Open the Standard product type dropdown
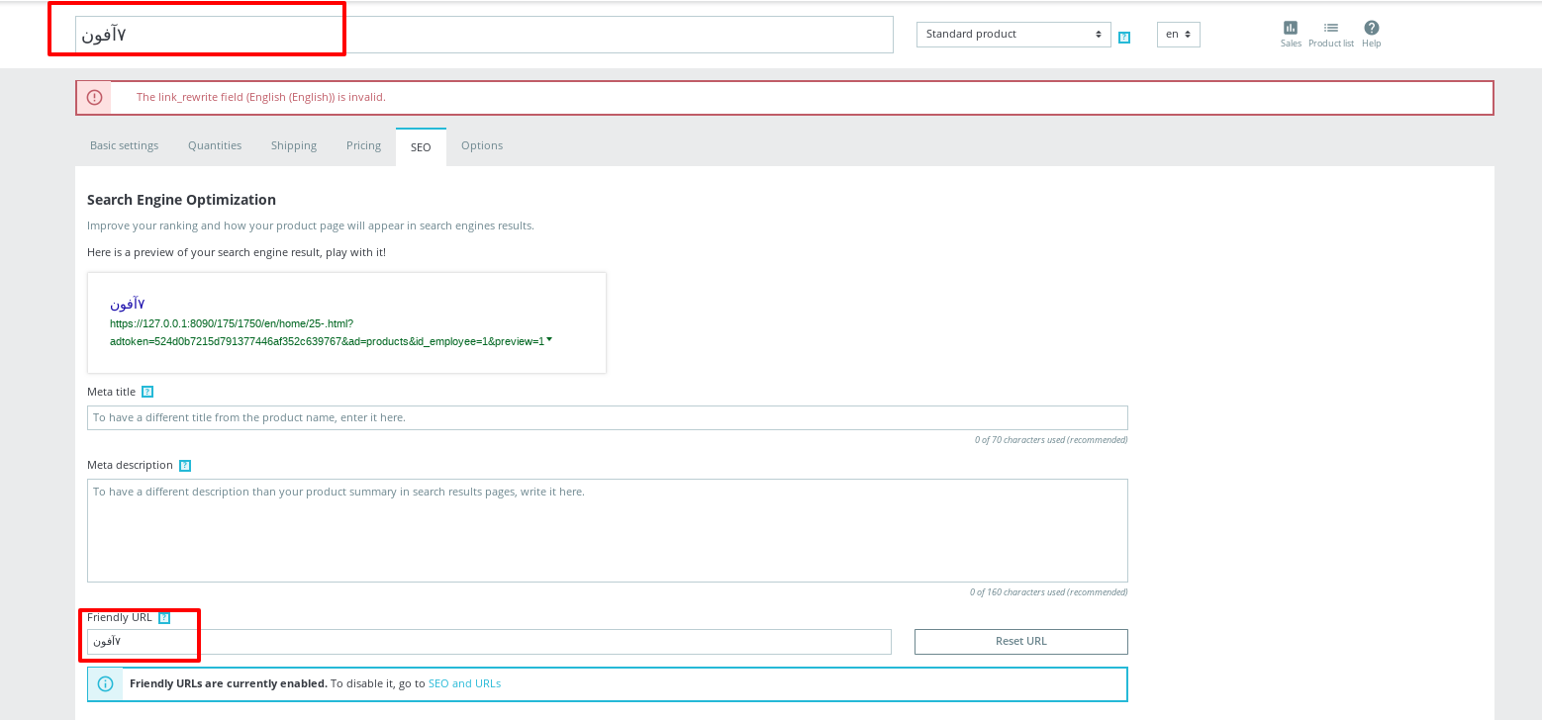The image size is (1542, 720). (1013, 35)
